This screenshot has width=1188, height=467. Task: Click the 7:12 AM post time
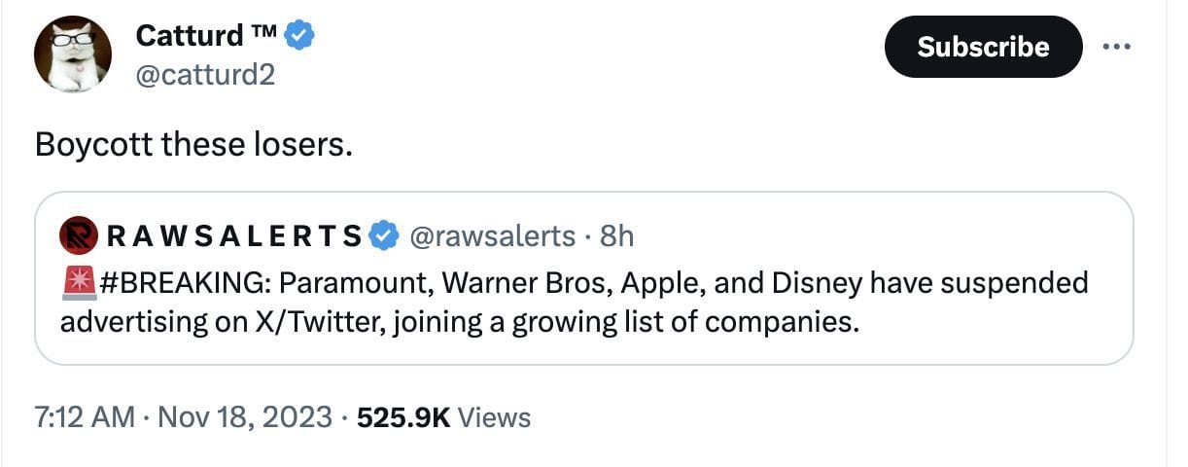tap(85, 417)
